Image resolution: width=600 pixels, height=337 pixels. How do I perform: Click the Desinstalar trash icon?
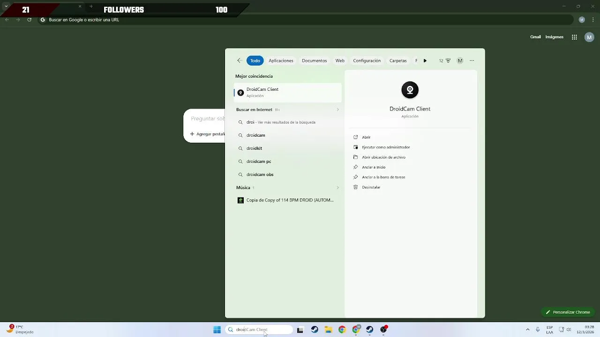pos(355,187)
